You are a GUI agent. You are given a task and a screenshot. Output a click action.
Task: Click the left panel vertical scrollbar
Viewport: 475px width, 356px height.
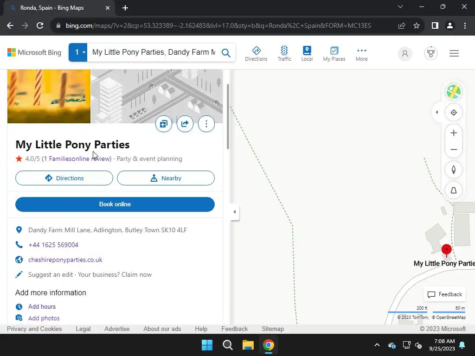(x=228, y=116)
